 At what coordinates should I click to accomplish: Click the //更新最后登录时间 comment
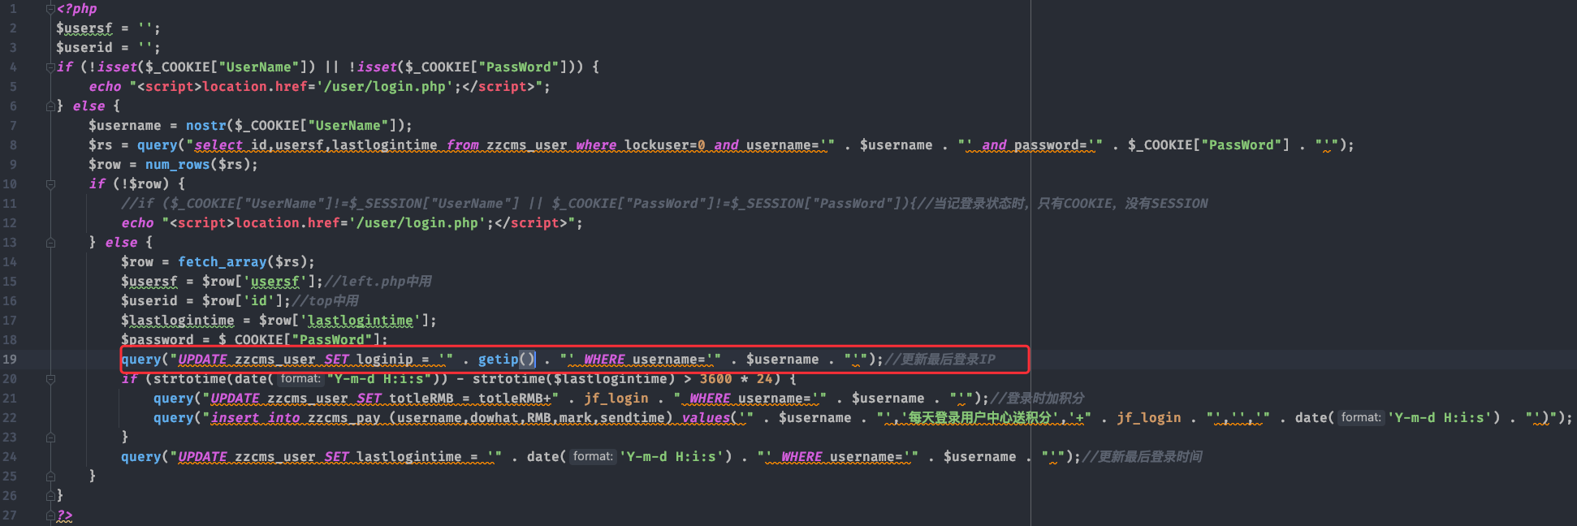[x=1142, y=457]
